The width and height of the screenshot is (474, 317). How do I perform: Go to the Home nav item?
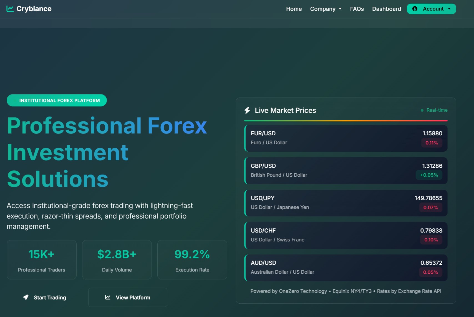click(x=294, y=9)
